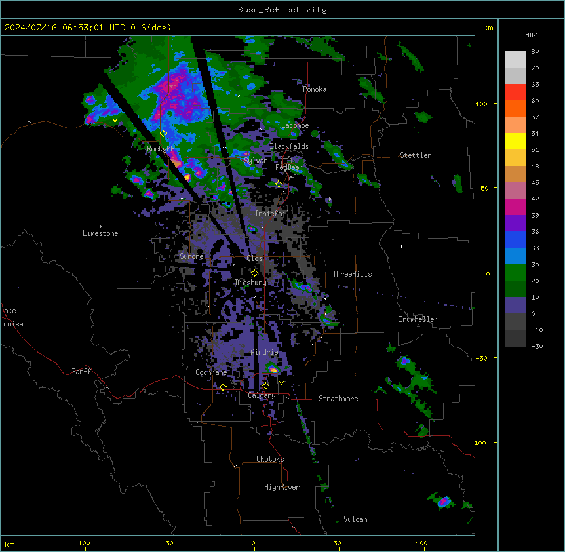Click the Drumheller city label

click(418, 319)
